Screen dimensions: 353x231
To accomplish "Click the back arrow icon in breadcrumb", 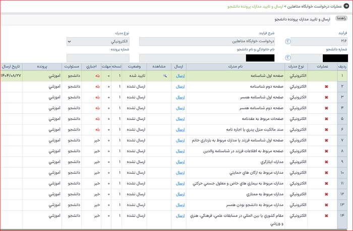I will click(x=346, y=6).
